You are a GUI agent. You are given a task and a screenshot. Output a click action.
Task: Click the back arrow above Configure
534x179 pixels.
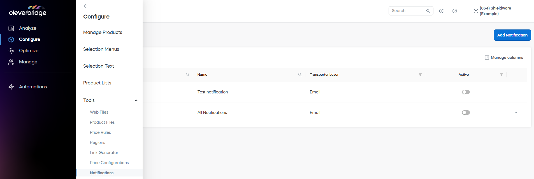[x=85, y=6]
